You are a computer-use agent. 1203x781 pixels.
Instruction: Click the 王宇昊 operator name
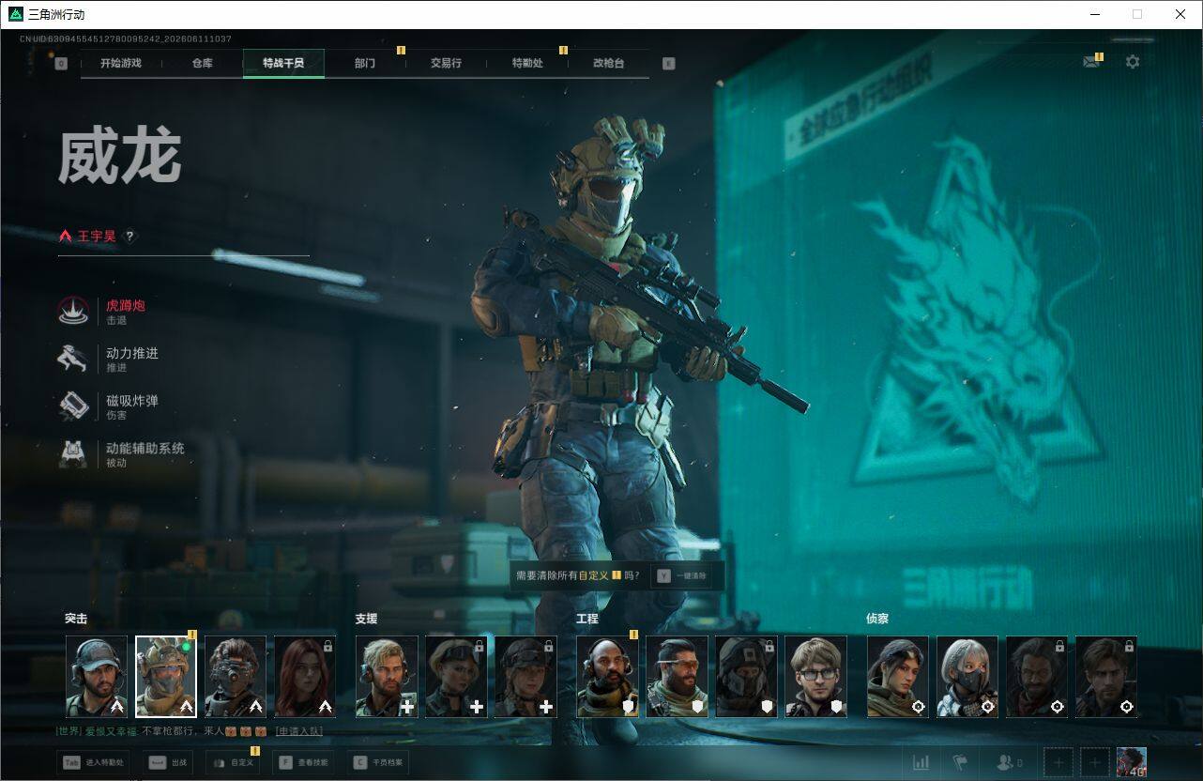97,237
